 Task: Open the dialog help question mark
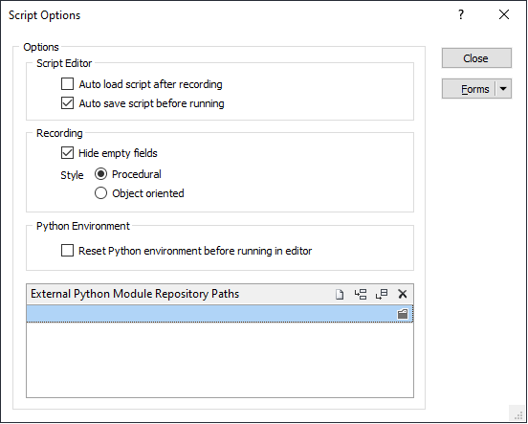pyautogui.click(x=461, y=14)
